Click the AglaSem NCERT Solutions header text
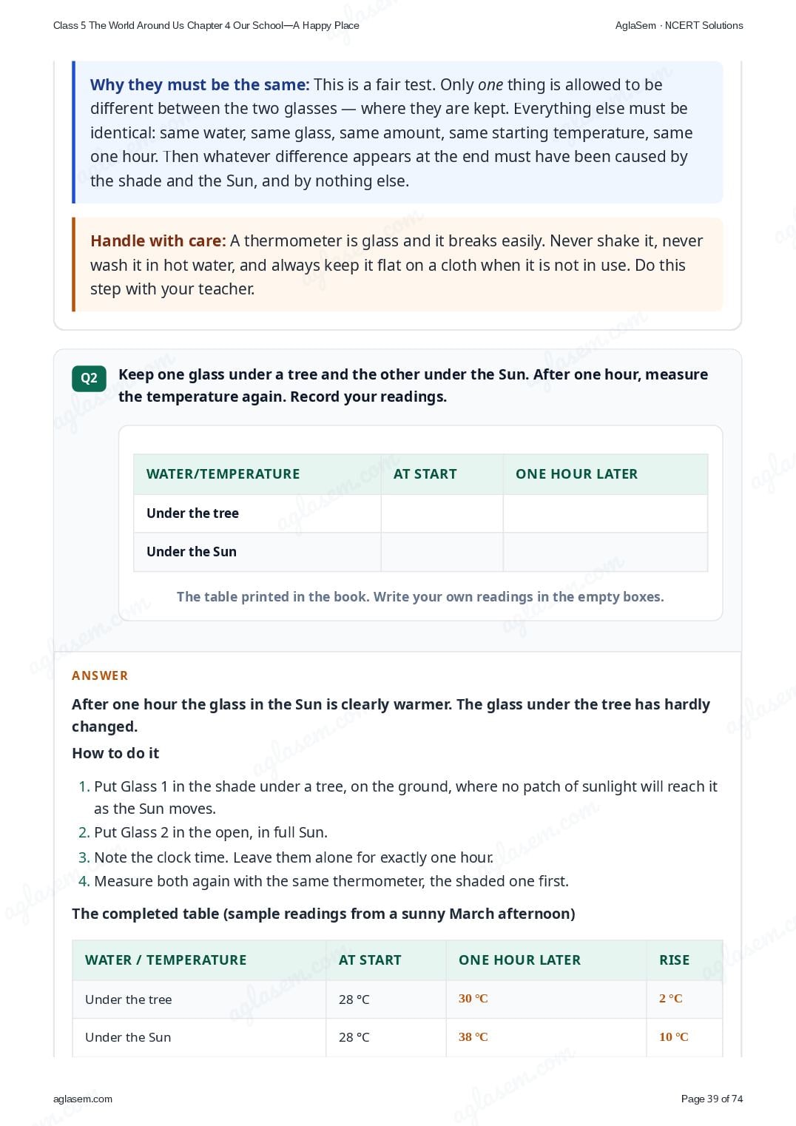 click(679, 25)
